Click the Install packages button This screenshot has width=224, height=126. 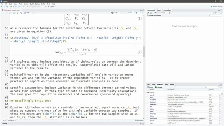[x=150, y=87]
